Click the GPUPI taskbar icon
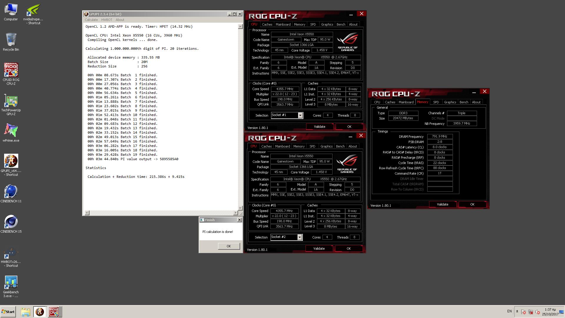This screenshot has height=318, width=565. tap(39, 312)
